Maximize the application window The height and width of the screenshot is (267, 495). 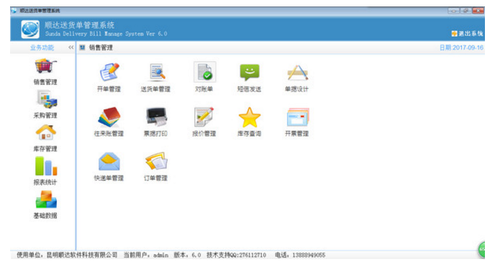click(x=466, y=11)
